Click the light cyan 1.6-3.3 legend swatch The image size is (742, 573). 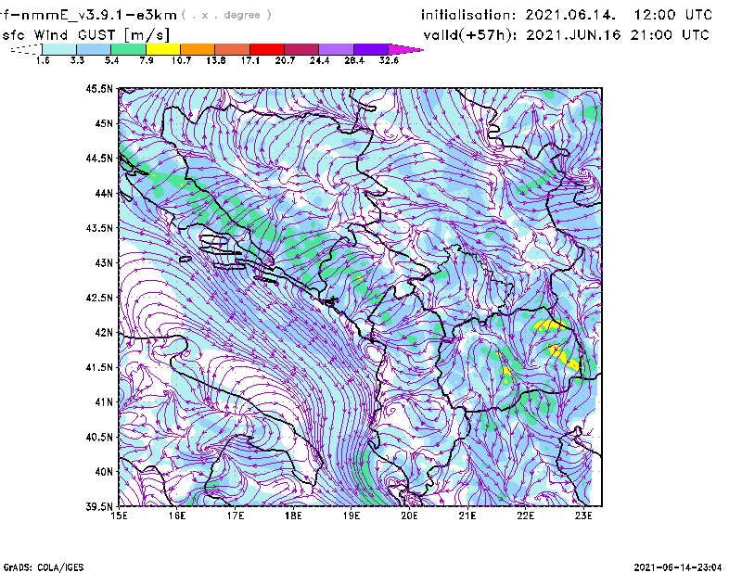pyautogui.click(x=59, y=49)
